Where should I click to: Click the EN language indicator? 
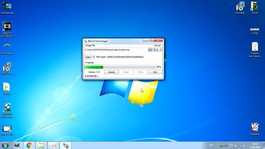211,145
